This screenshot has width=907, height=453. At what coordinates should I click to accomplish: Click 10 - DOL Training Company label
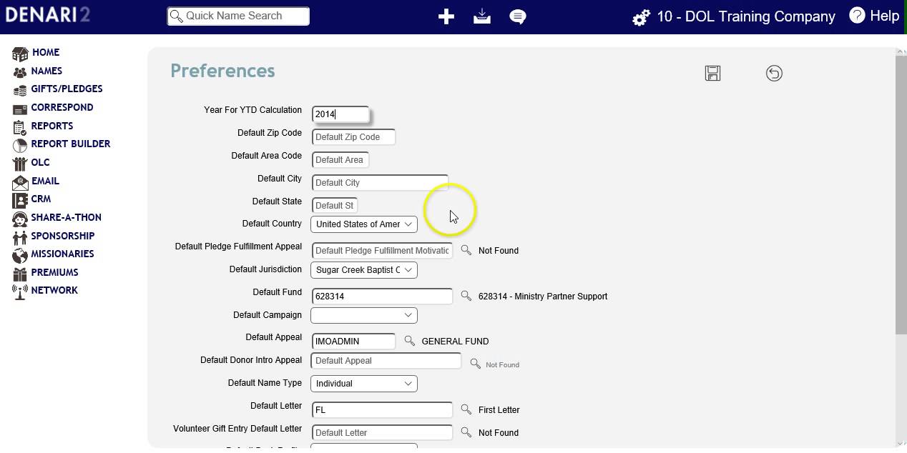coord(746,16)
